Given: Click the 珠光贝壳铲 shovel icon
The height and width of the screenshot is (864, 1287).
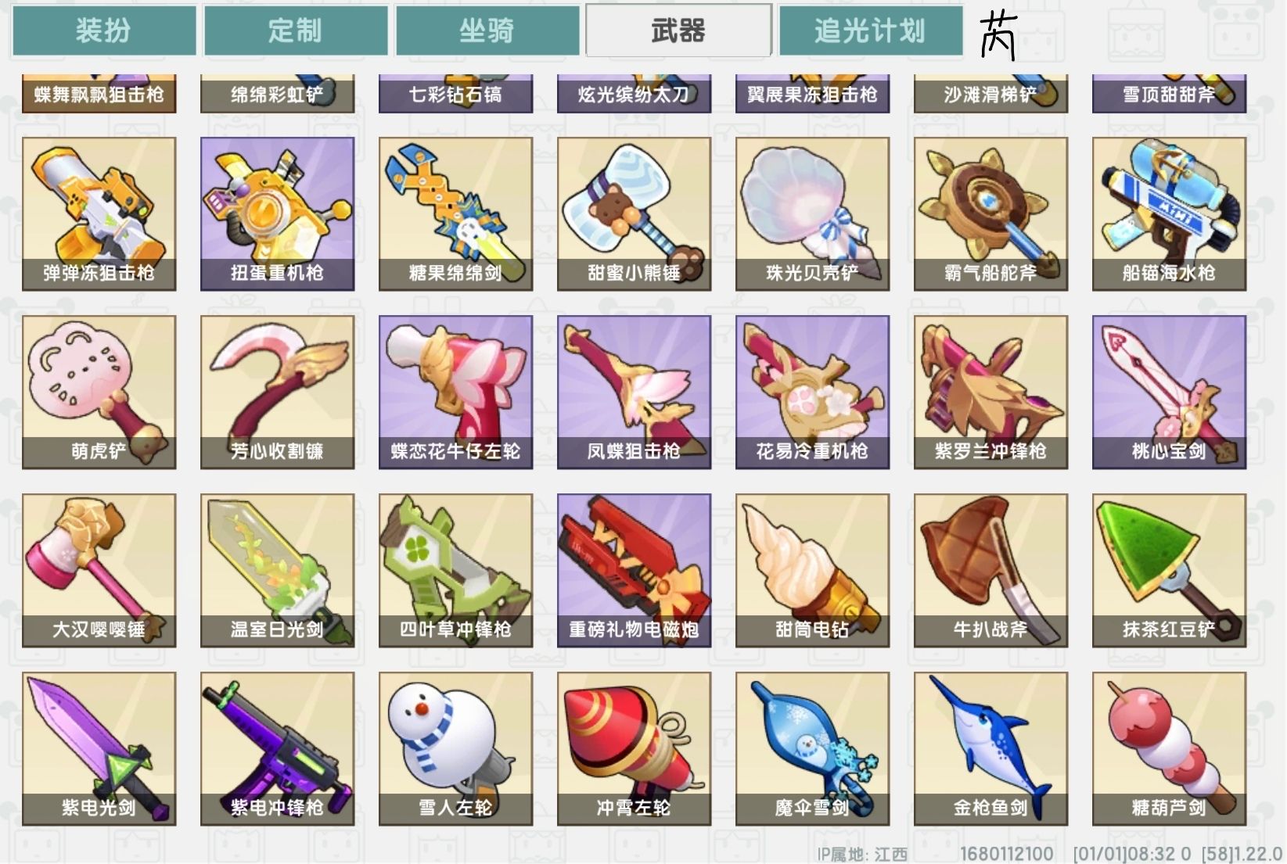Looking at the screenshot, I should click(x=813, y=214).
